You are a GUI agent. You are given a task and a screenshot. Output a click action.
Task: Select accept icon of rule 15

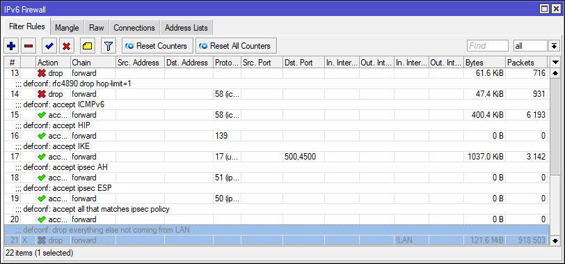[x=42, y=115]
